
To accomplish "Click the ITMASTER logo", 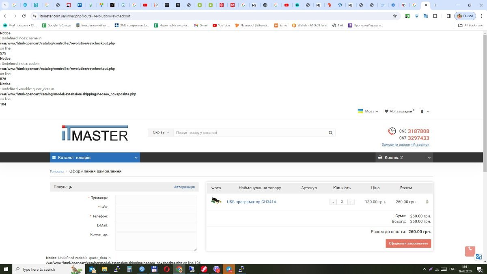I will [x=95, y=133].
